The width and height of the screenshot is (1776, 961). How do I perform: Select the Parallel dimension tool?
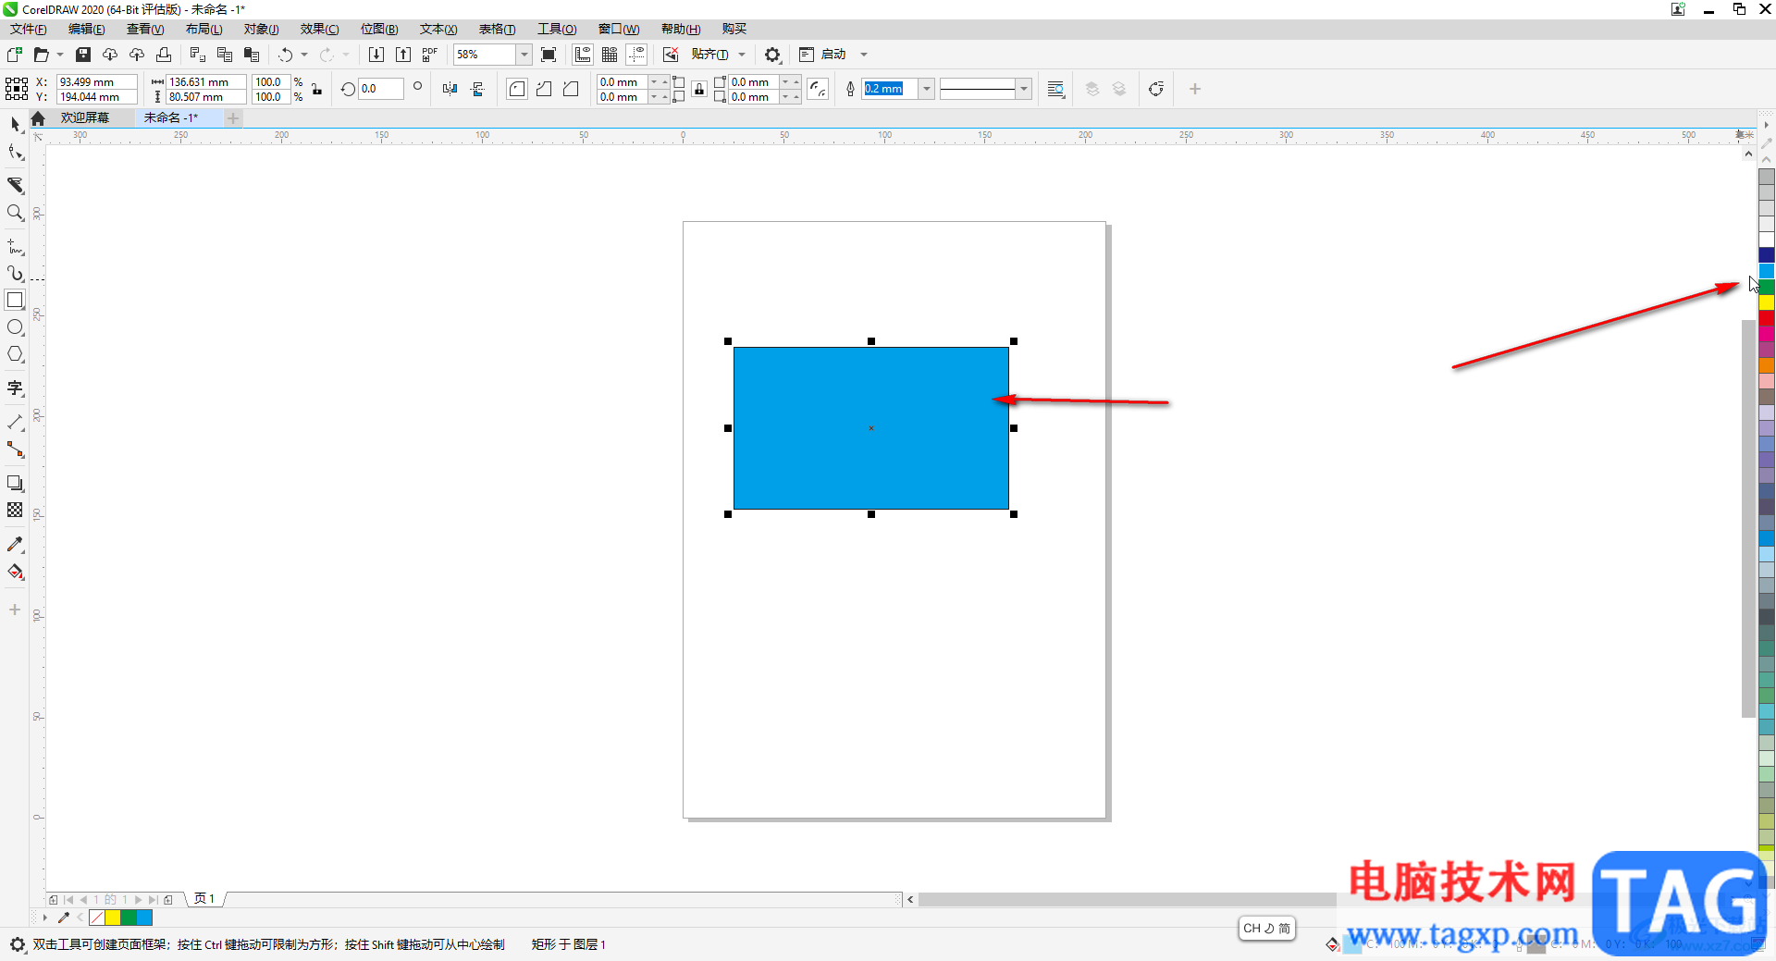(x=15, y=423)
